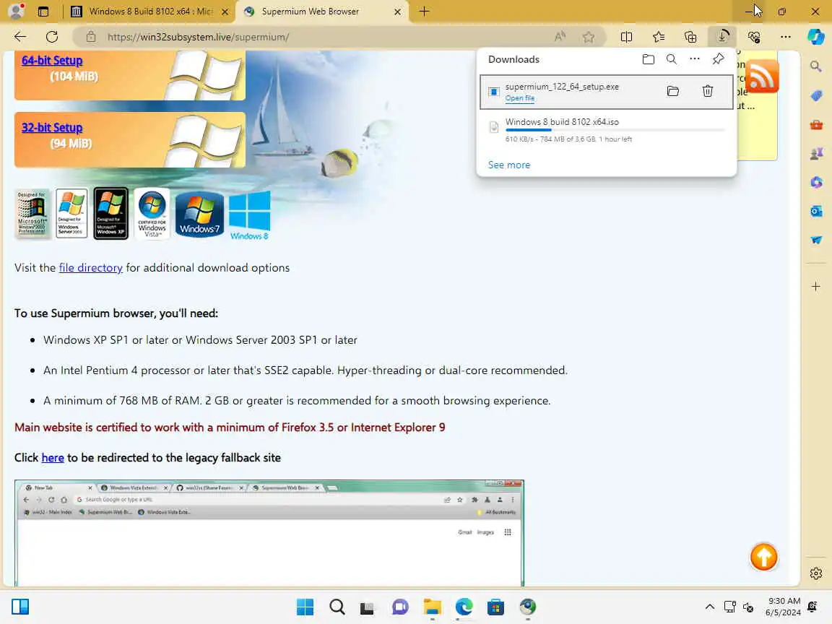Open split screen view

pos(626,37)
